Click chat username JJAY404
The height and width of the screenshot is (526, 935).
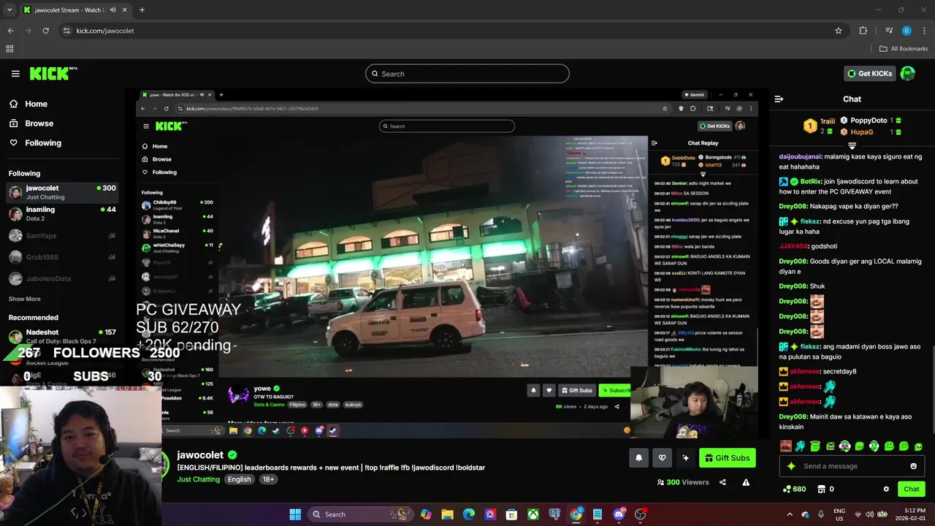click(x=792, y=246)
